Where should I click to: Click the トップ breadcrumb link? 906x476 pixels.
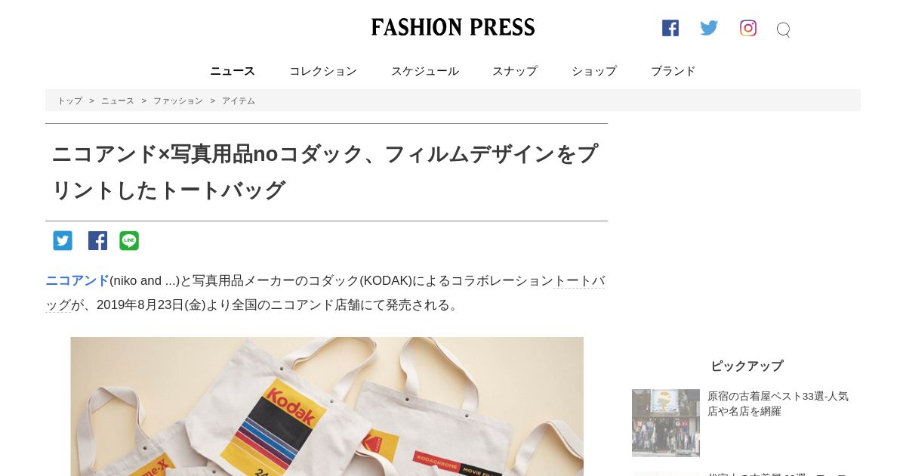pos(70,100)
